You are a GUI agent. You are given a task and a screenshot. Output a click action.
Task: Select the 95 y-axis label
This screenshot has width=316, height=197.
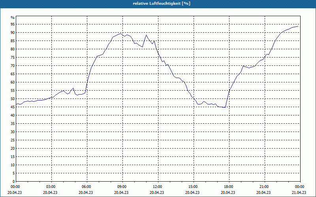click(13, 24)
